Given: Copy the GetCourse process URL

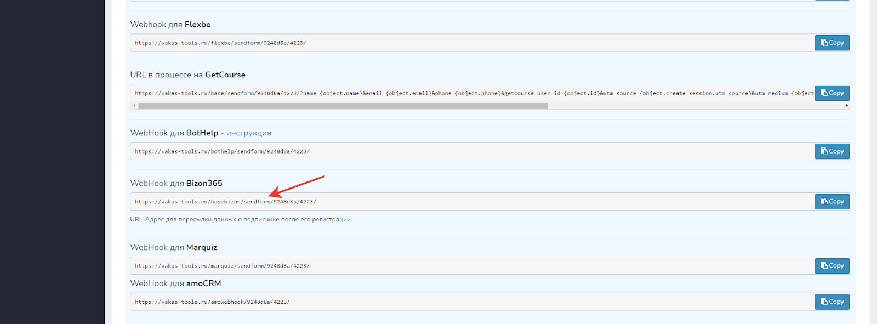Looking at the screenshot, I should point(832,93).
